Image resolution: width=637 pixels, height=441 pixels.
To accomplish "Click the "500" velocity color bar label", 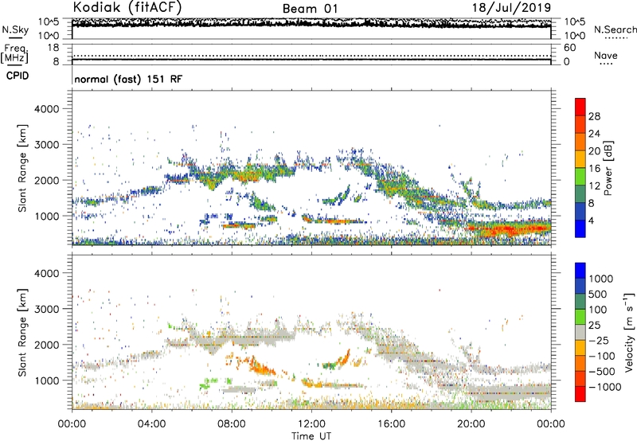I will pos(597,295).
